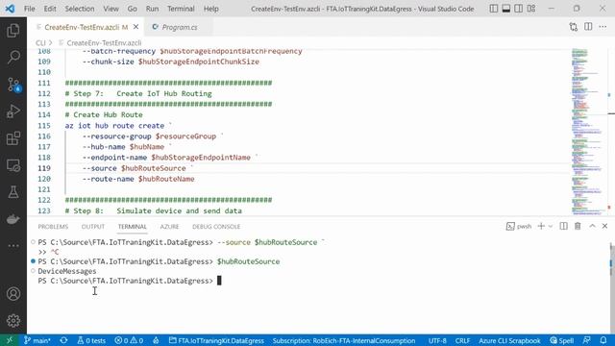
Task: Split the editor to the right
Action: coord(588,27)
